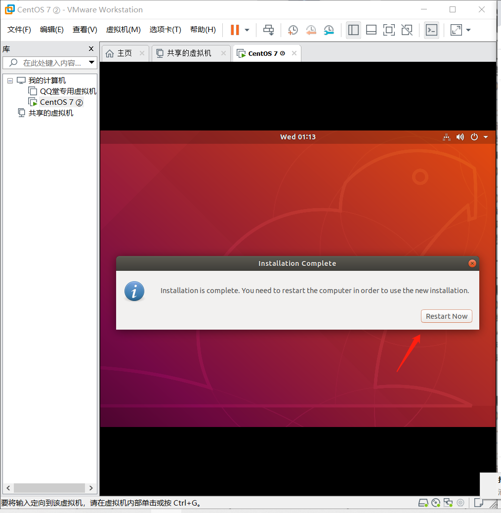Image resolution: width=501 pixels, height=513 pixels.
Task: Open the 虚拟机(M) menu
Action: point(123,29)
